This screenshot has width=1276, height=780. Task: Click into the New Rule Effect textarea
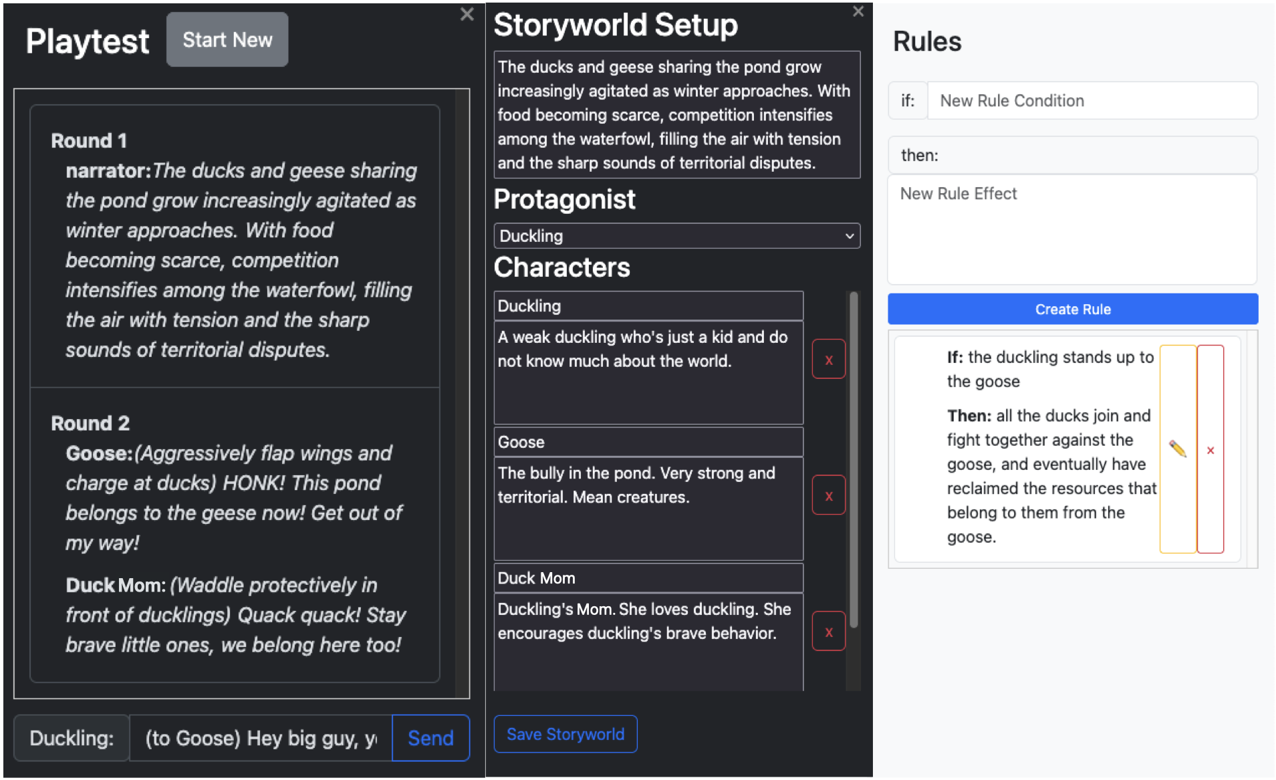[1071, 230]
